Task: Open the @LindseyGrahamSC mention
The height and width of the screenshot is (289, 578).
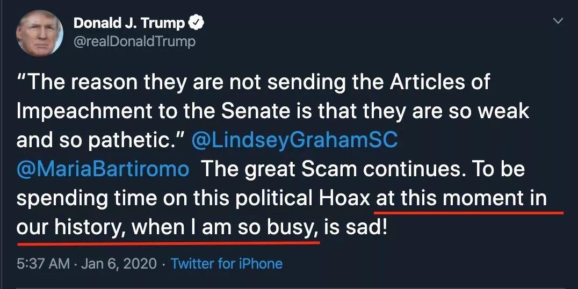Action: [x=294, y=139]
